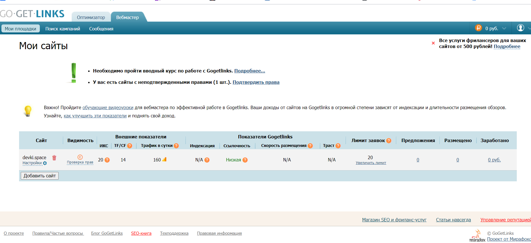Close the freelancer services promo with the red X
531x243 pixels.
433,43
